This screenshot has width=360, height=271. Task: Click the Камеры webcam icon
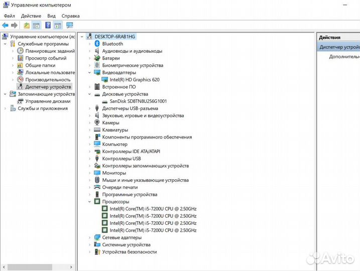click(97, 122)
